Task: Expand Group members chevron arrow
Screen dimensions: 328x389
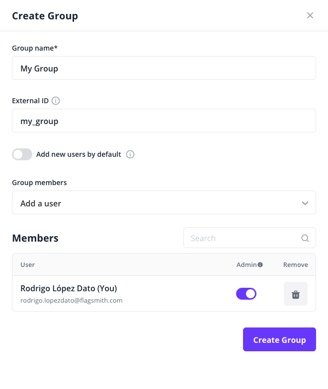Action: [305, 203]
